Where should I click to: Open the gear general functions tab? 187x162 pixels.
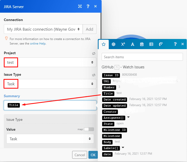[114, 44]
